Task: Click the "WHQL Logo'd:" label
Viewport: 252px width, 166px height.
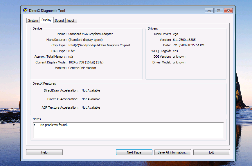Action: [161, 51]
